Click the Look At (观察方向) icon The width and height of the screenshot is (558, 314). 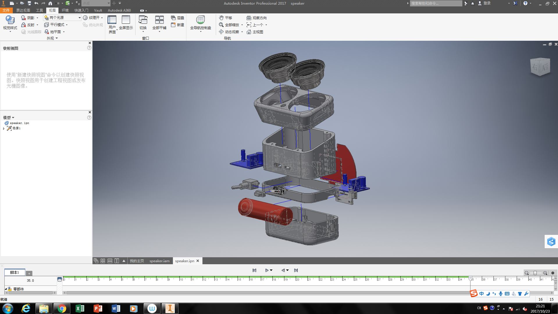[x=249, y=18]
